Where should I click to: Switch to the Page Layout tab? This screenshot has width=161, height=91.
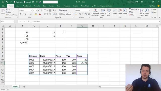click(x=27, y=6)
